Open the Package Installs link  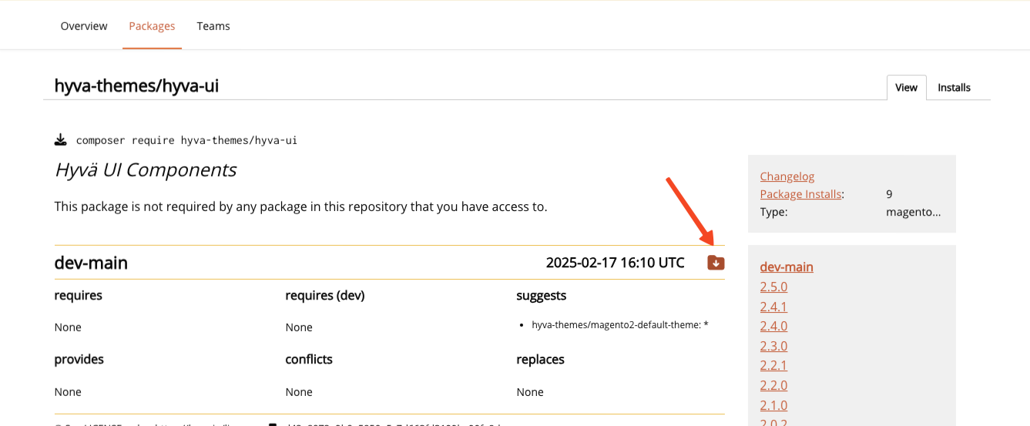tap(800, 194)
